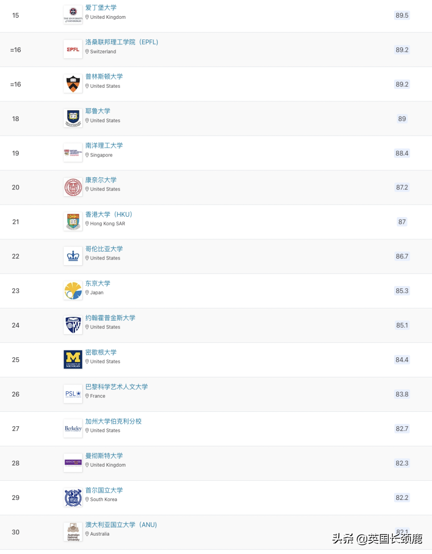Open the 耶鲁大学 university link
The image size is (432, 554).
[98, 111]
